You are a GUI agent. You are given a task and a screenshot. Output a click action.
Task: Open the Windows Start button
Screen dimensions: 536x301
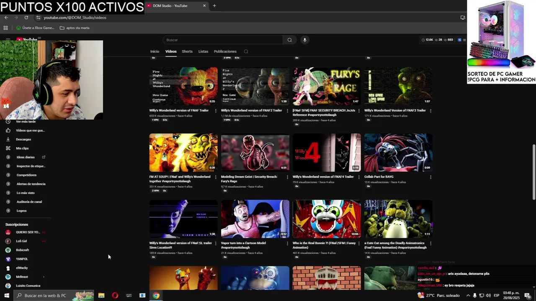(x=6, y=296)
